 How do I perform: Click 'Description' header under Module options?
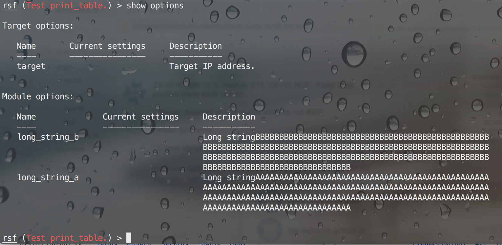pos(229,117)
